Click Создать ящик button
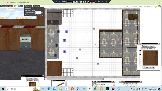Screen dimensions: 162x91 32,78
